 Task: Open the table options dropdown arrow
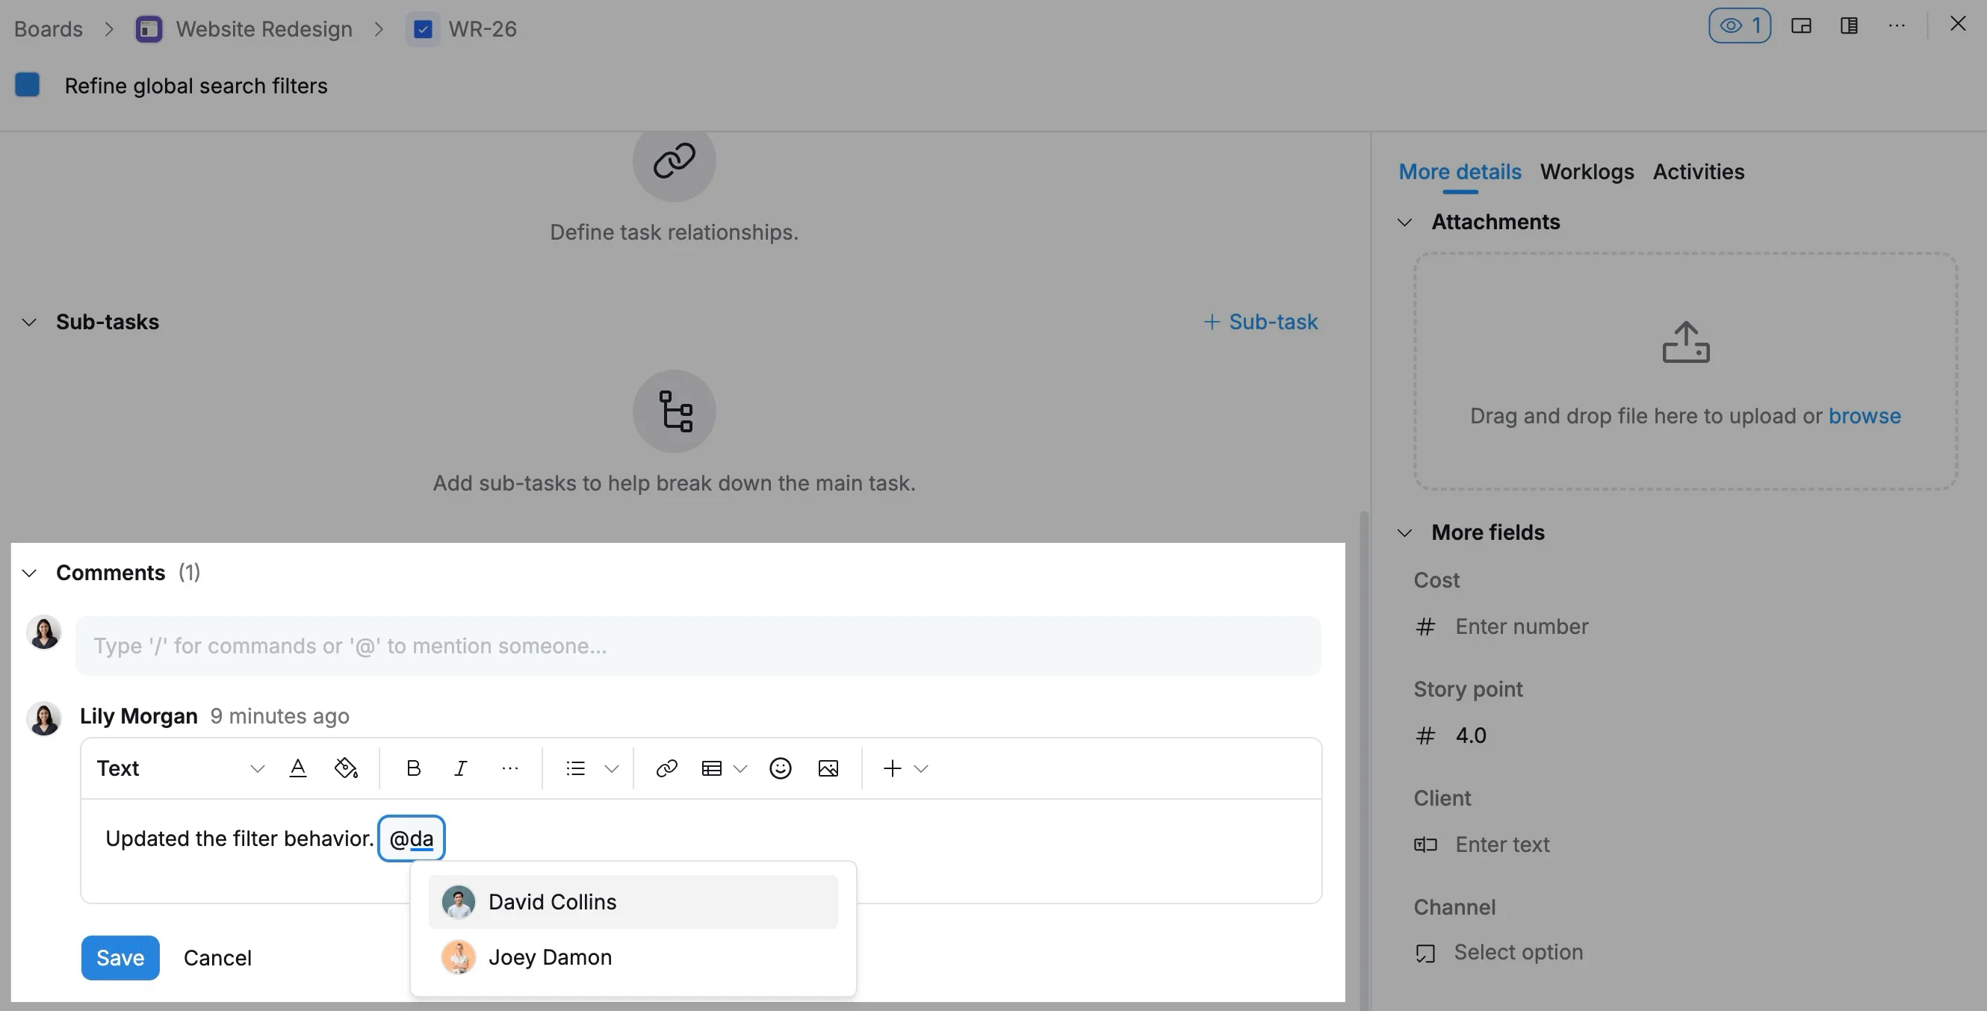click(x=740, y=768)
